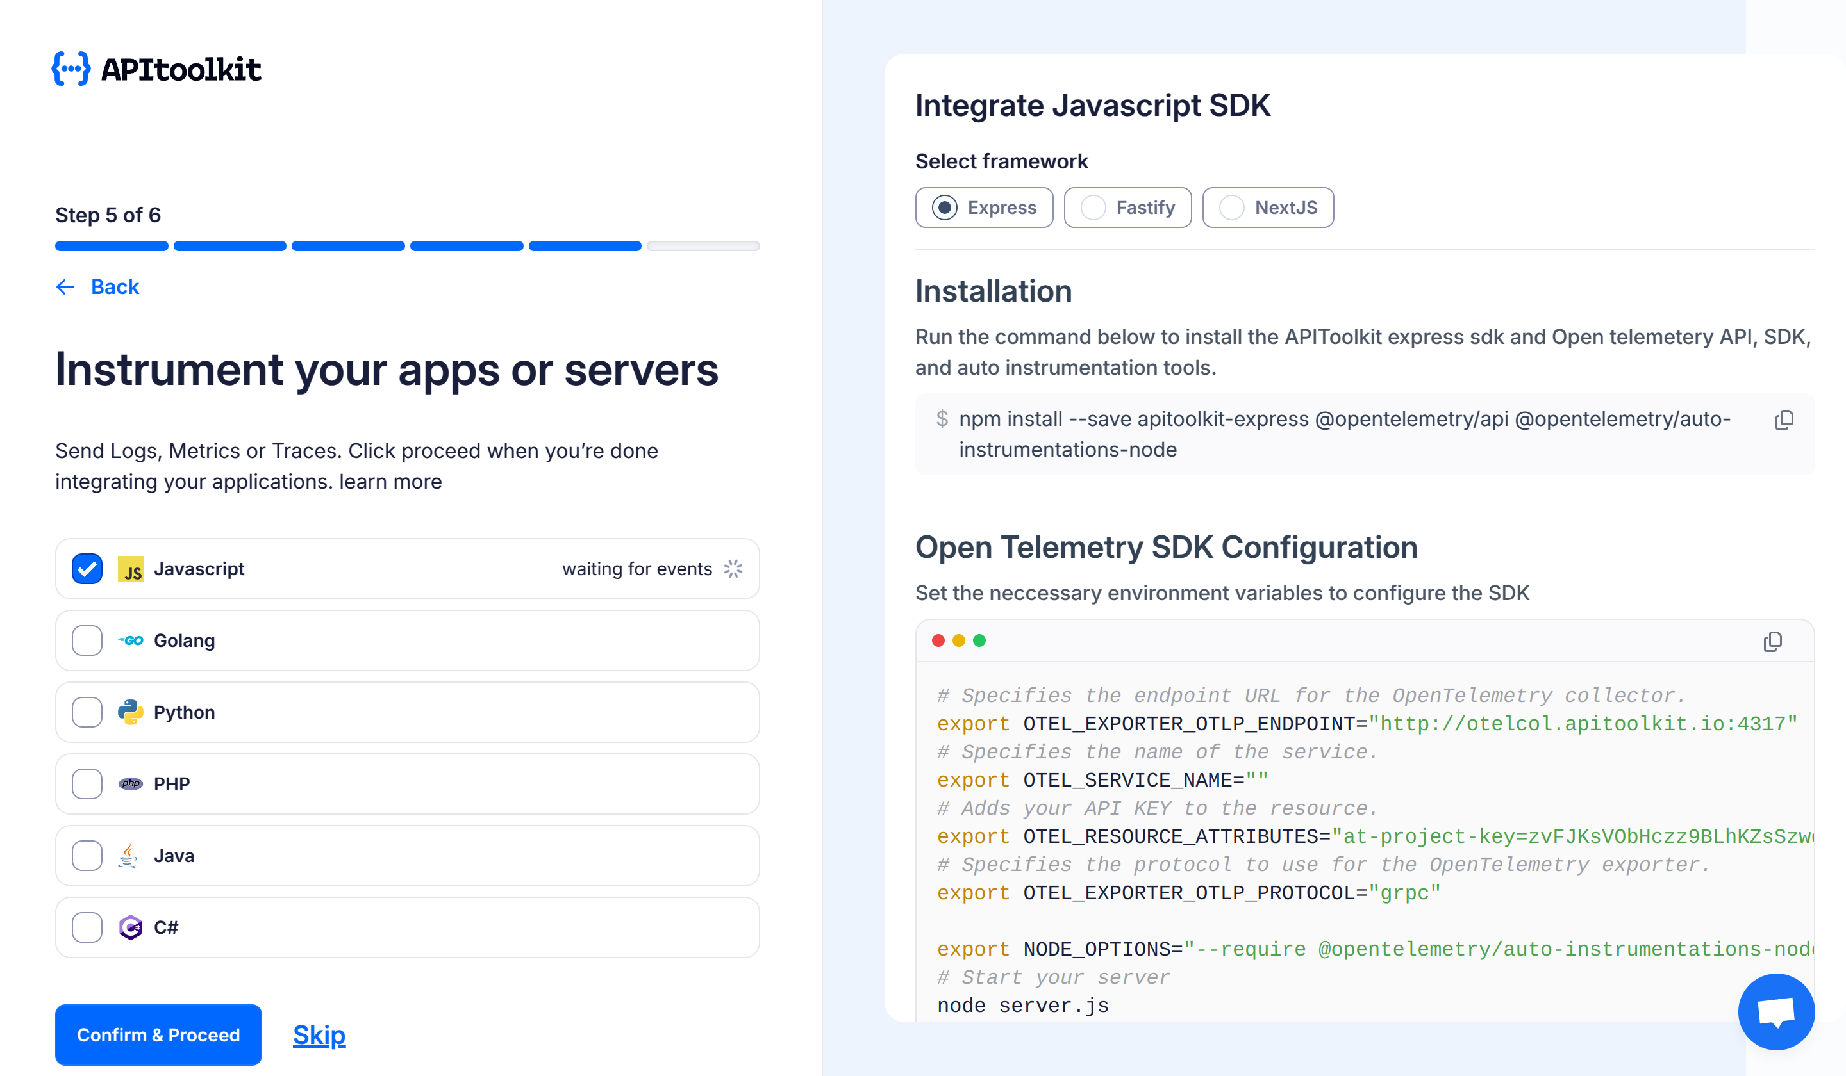Image resolution: width=1846 pixels, height=1076 pixels.
Task: Click the Confirm & Proceed button
Action: pyautogui.click(x=158, y=1034)
